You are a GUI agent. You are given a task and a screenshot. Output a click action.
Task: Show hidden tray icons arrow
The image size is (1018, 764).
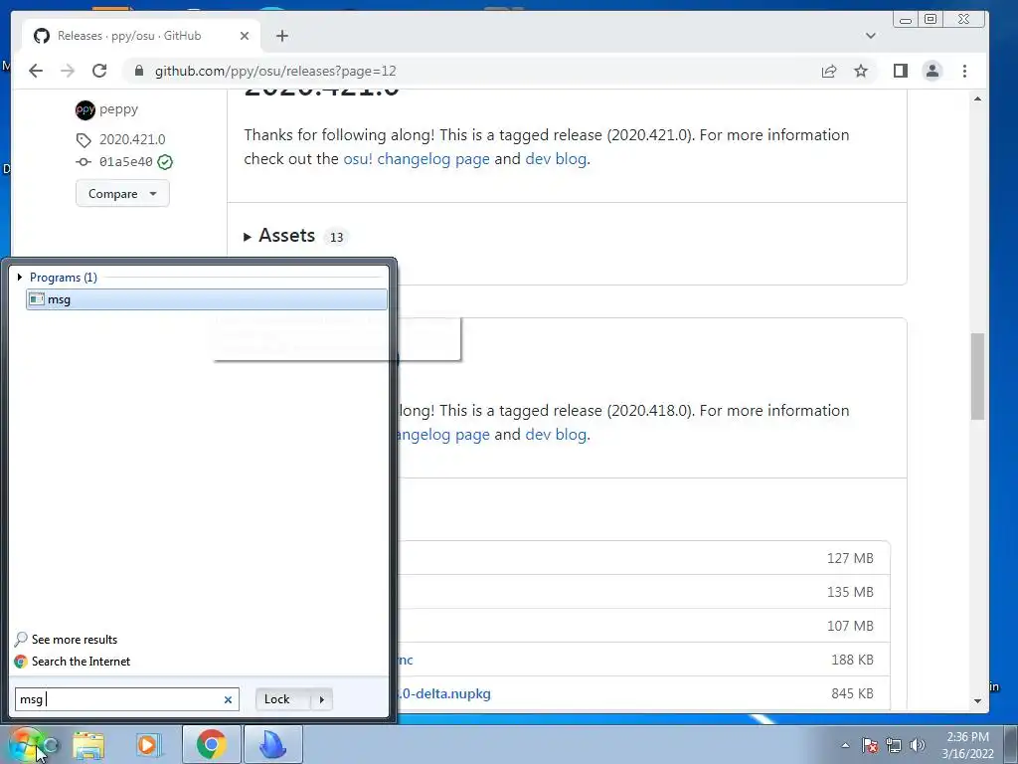tap(845, 745)
